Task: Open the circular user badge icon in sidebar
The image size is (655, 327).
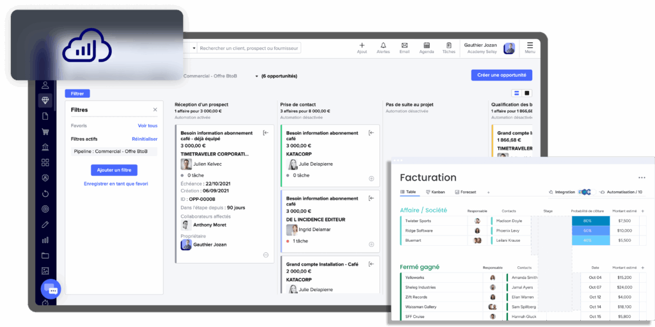Action: tap(45, 178)
